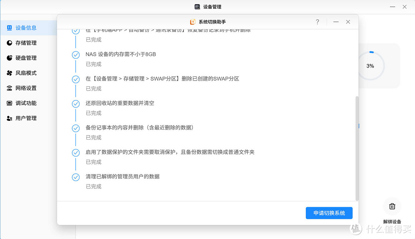Toggle checkmark for 还原回收站的重要数据并清空

point(76,104)
